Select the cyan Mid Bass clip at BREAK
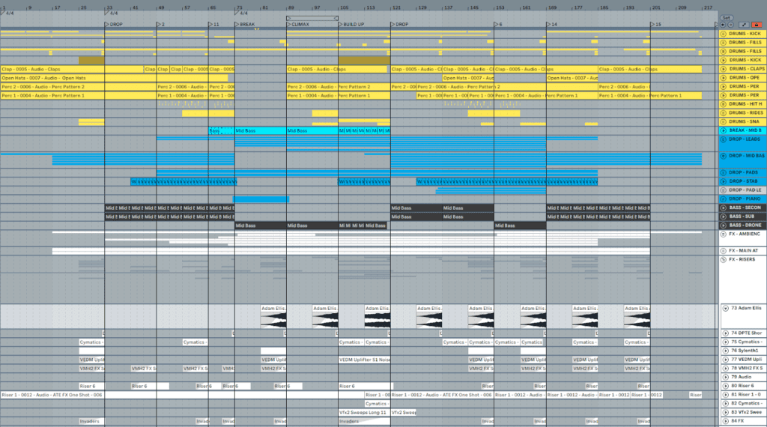This screenshot has height=427, width=767. coord(260,130)
